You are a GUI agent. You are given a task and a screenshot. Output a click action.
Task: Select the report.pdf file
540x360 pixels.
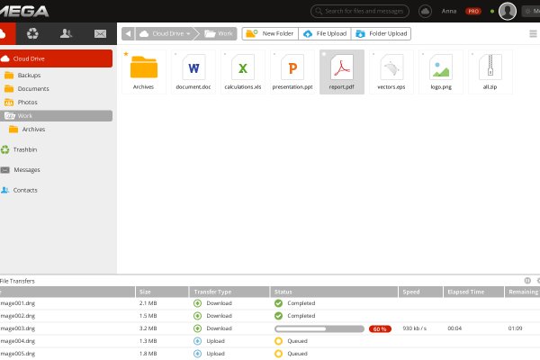pyautogui.click(x=342, y=72)
